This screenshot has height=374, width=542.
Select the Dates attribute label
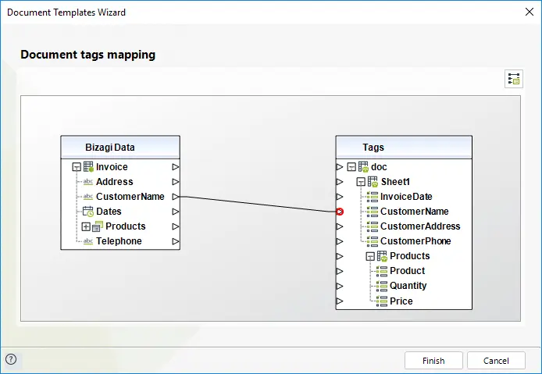pos(109,212)
